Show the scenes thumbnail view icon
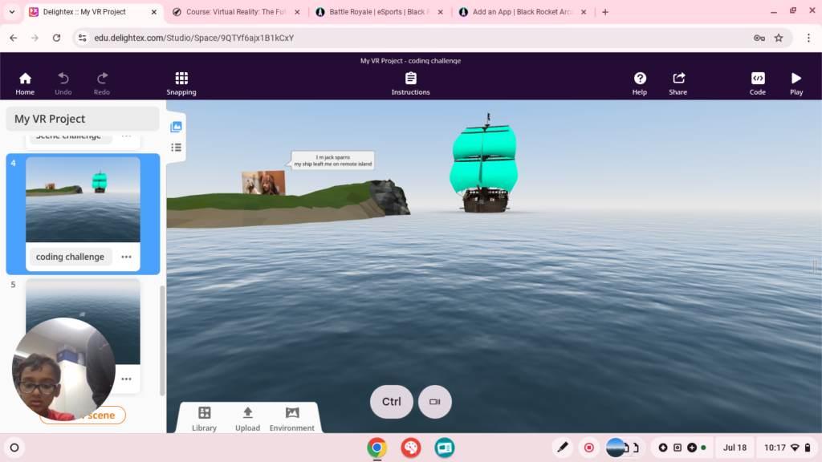 176,127
